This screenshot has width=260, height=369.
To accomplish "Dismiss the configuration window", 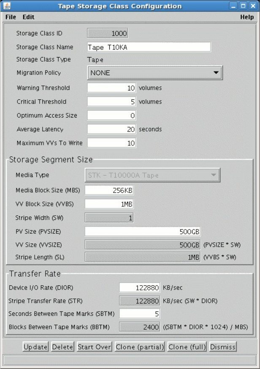I will 222,347.
